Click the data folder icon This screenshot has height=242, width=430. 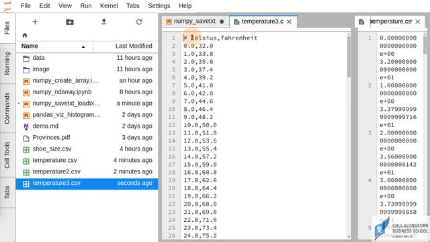click(x=26, y=58)
